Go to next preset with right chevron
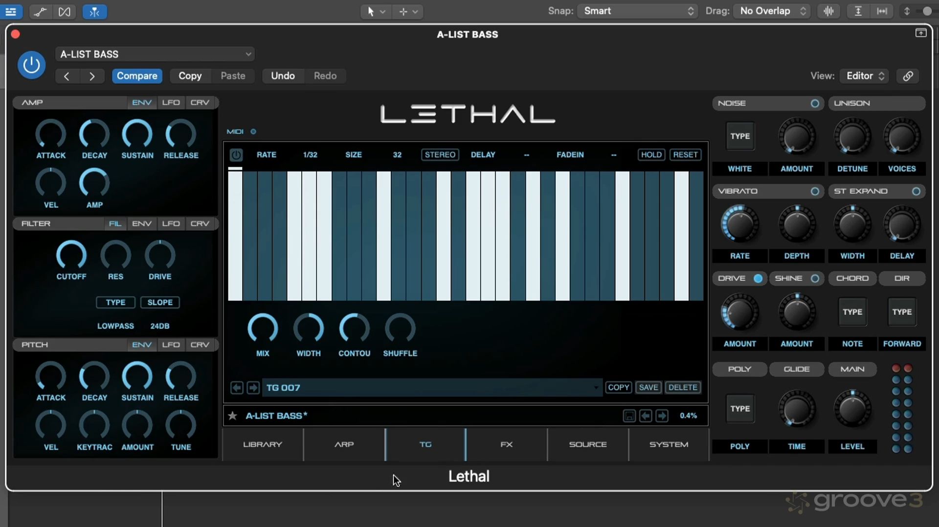939x527 pixels. (91, 76)
